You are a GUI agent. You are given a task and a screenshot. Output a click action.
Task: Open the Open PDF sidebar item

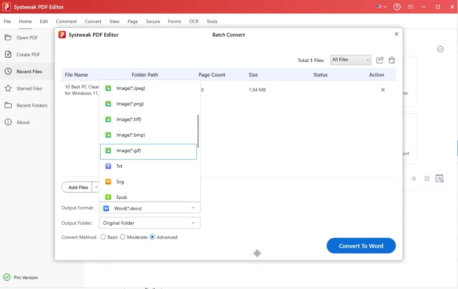[x=27, y=38]
